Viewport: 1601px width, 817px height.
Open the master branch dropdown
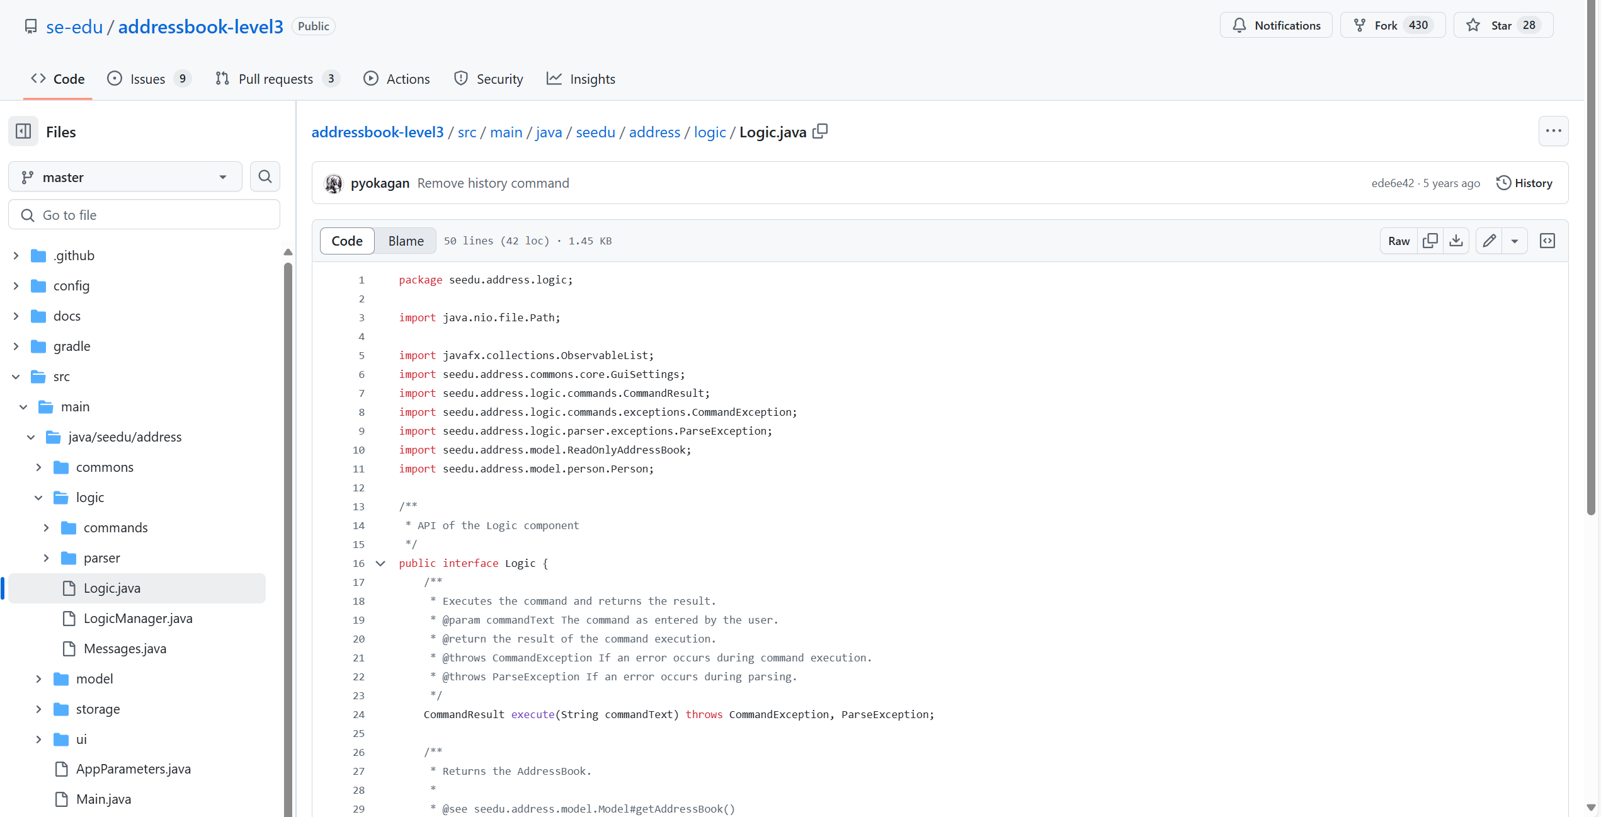click(x=125, y=177)
